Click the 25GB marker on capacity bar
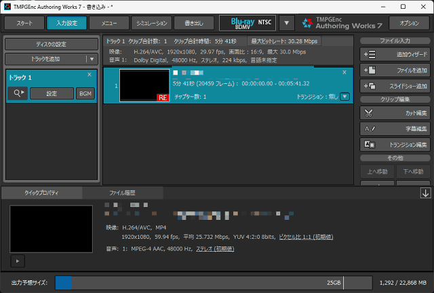The height and width of the screenshot is (293, 434). click(x=334, y=283)
